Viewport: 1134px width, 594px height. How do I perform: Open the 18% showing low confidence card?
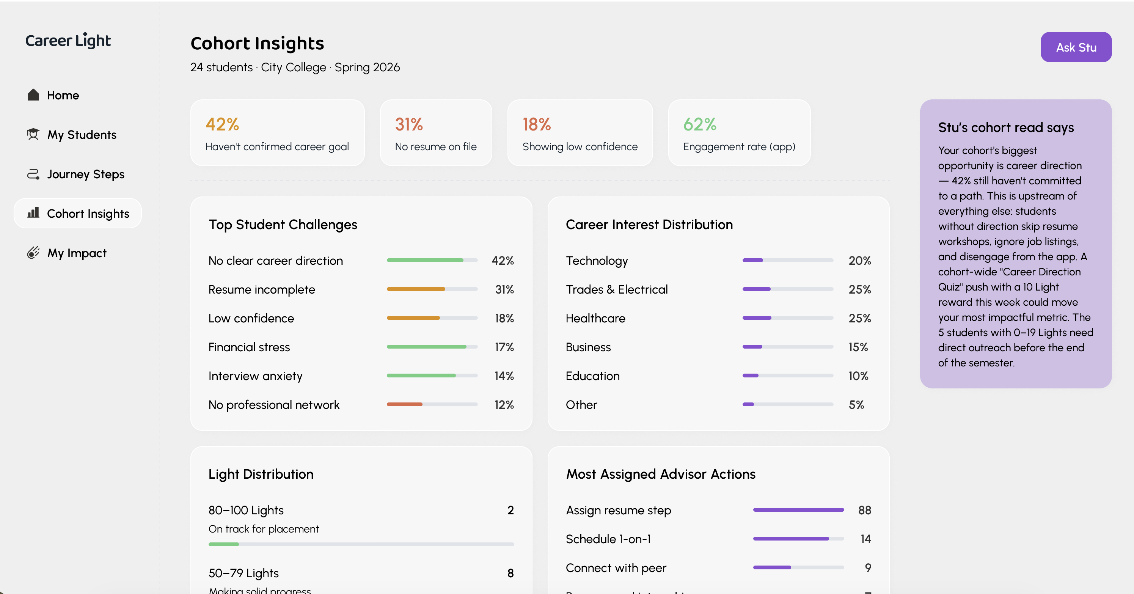pos(580,133)
